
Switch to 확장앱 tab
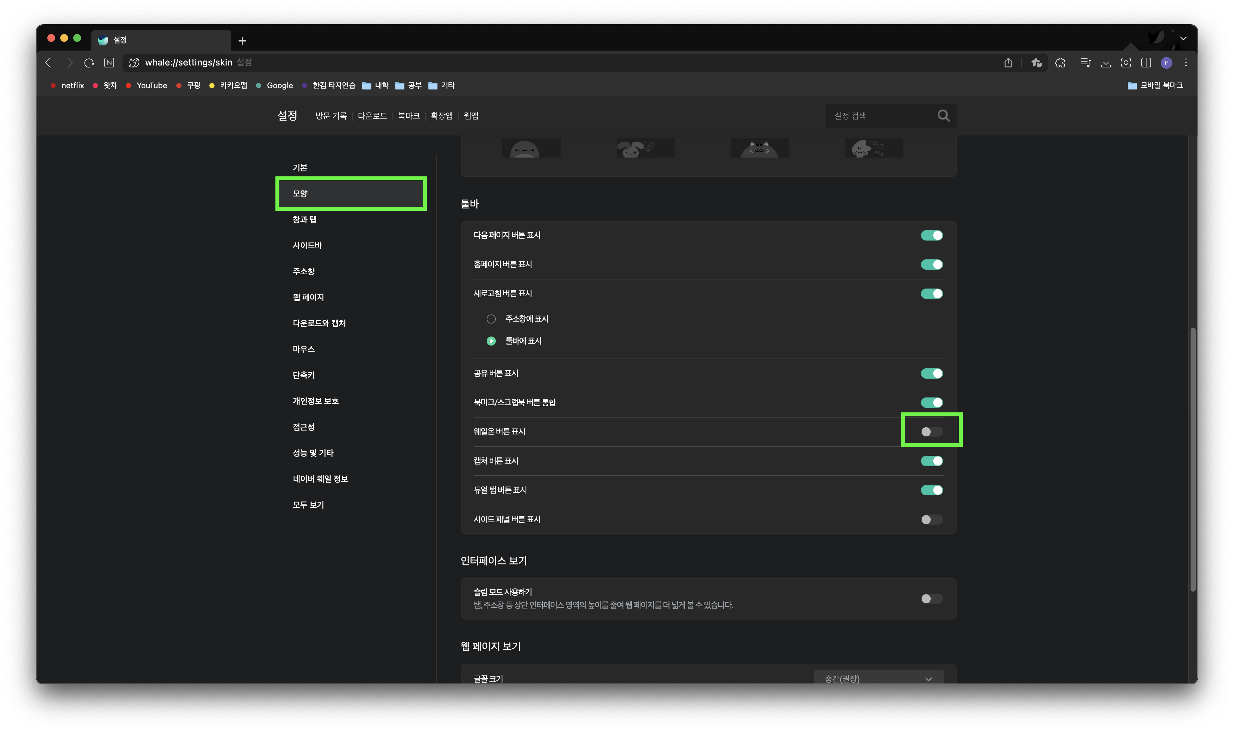coord(441,115)
